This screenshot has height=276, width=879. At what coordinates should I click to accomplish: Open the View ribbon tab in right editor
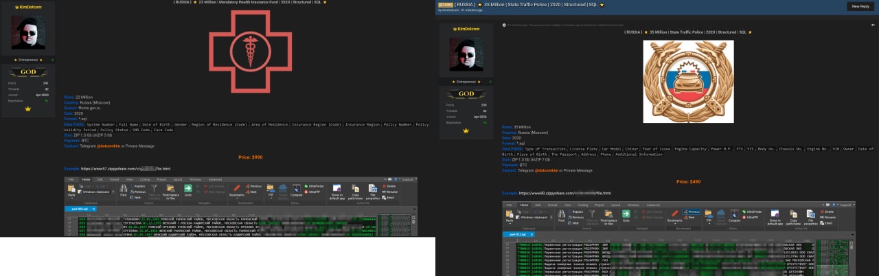pos(567,205)
